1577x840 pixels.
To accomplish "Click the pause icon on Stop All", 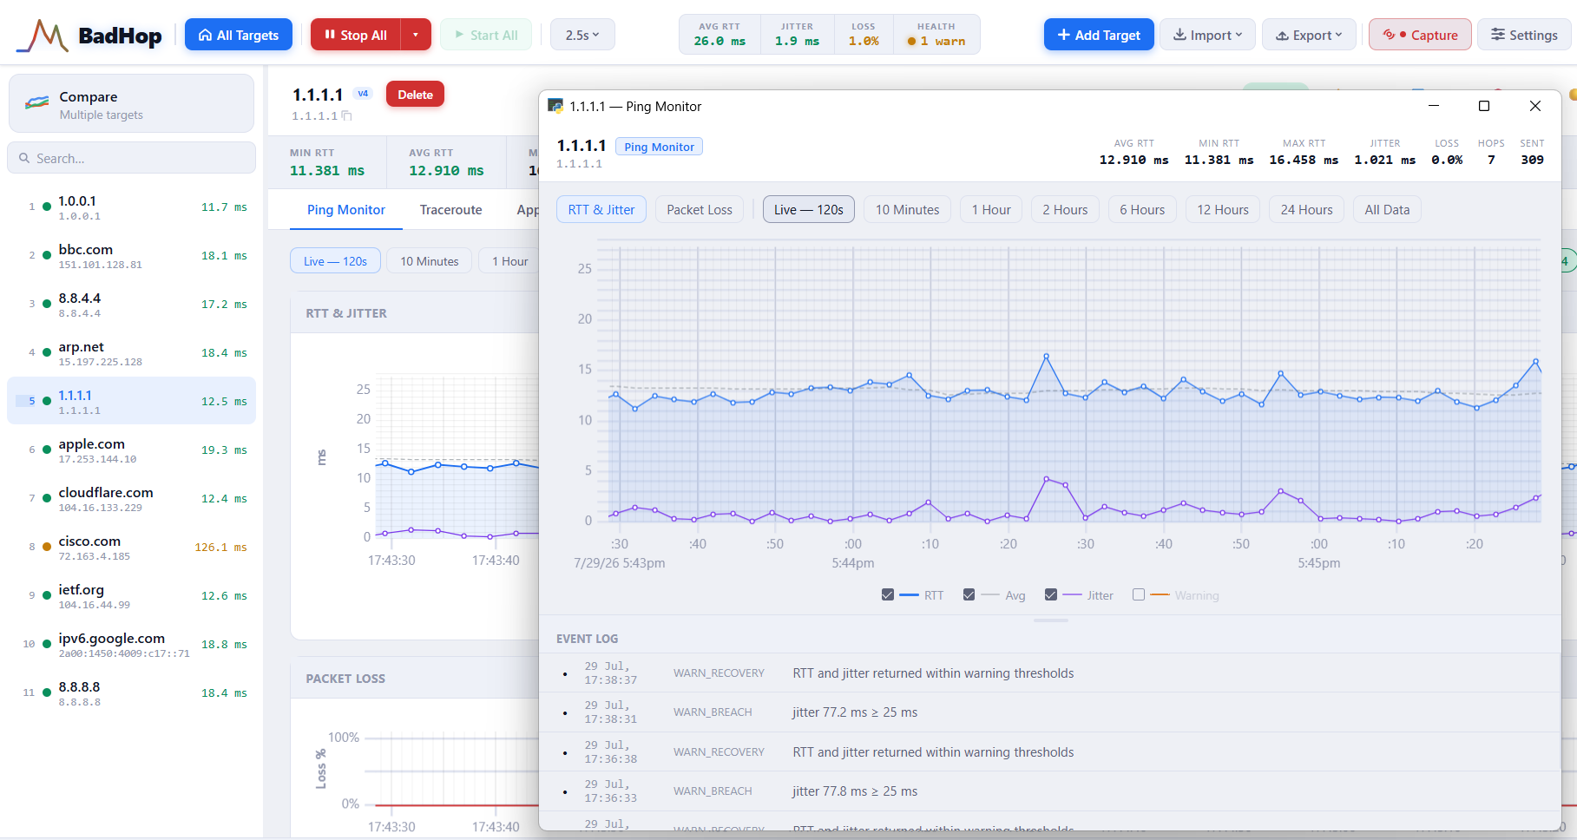I will point(330,35).
